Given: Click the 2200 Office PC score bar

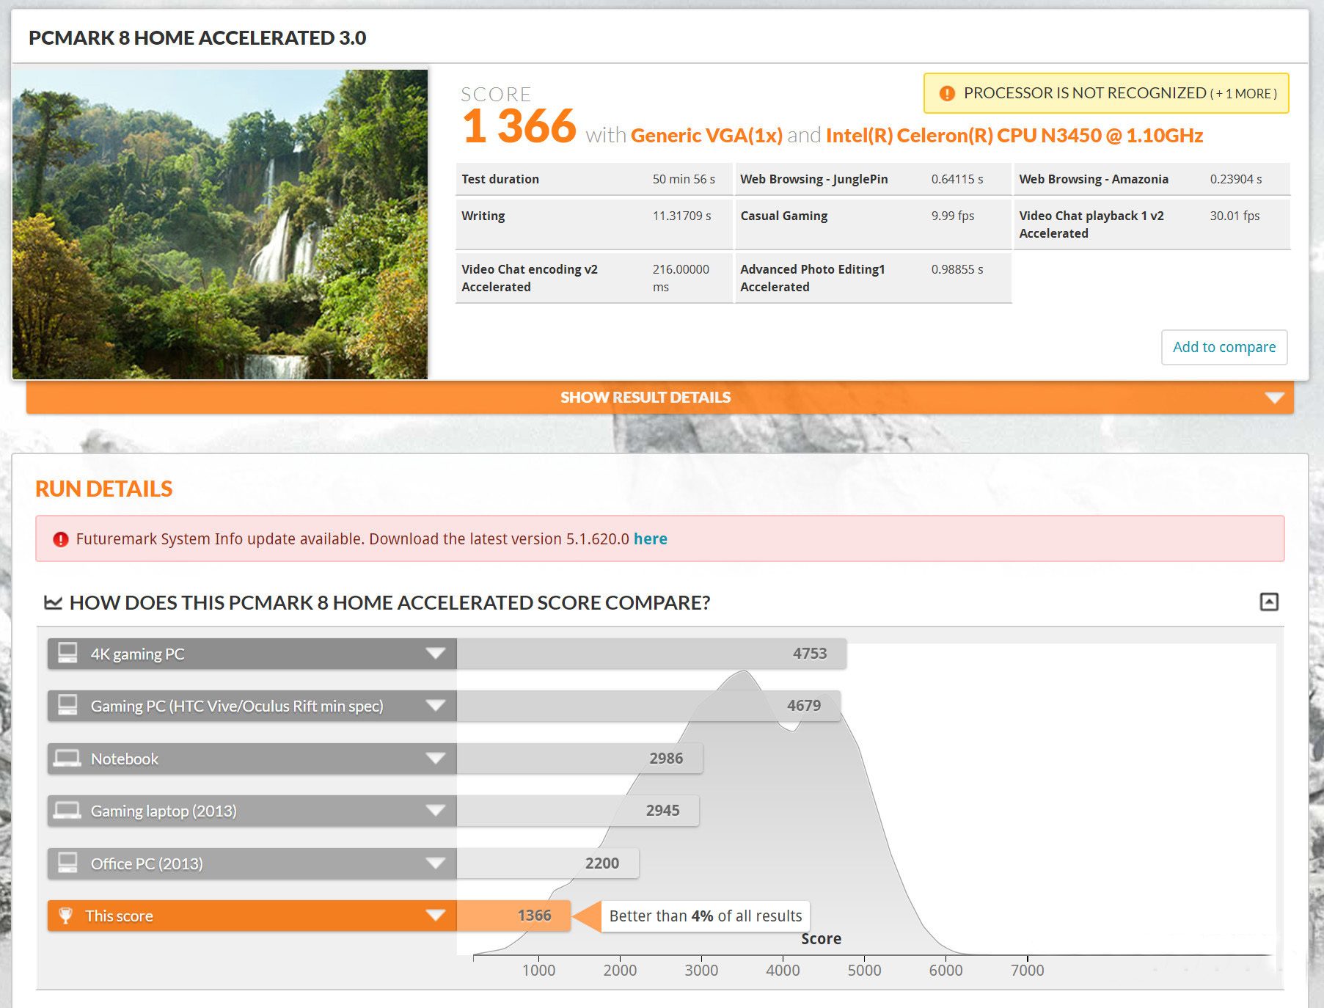Looking at the screenshot, I should pos(548,863).
